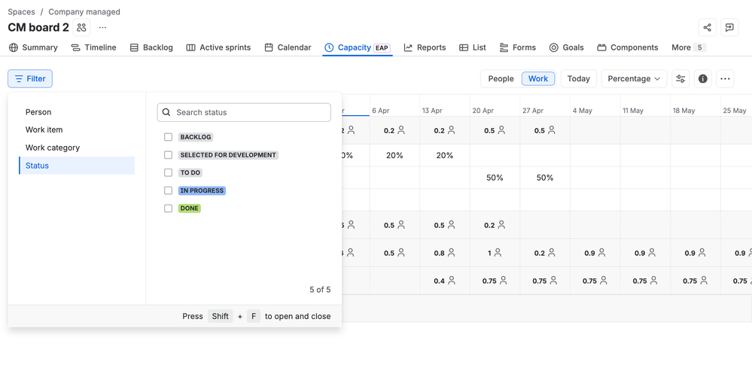Open view settings sliders icon

click(680, 78)
